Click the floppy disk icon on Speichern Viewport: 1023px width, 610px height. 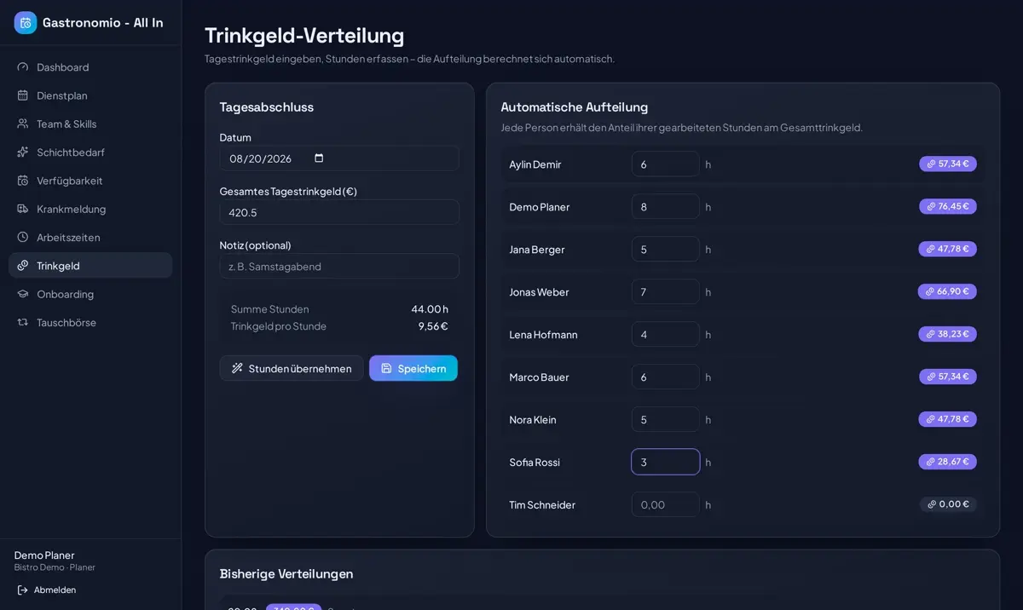(x=386, y=368)
